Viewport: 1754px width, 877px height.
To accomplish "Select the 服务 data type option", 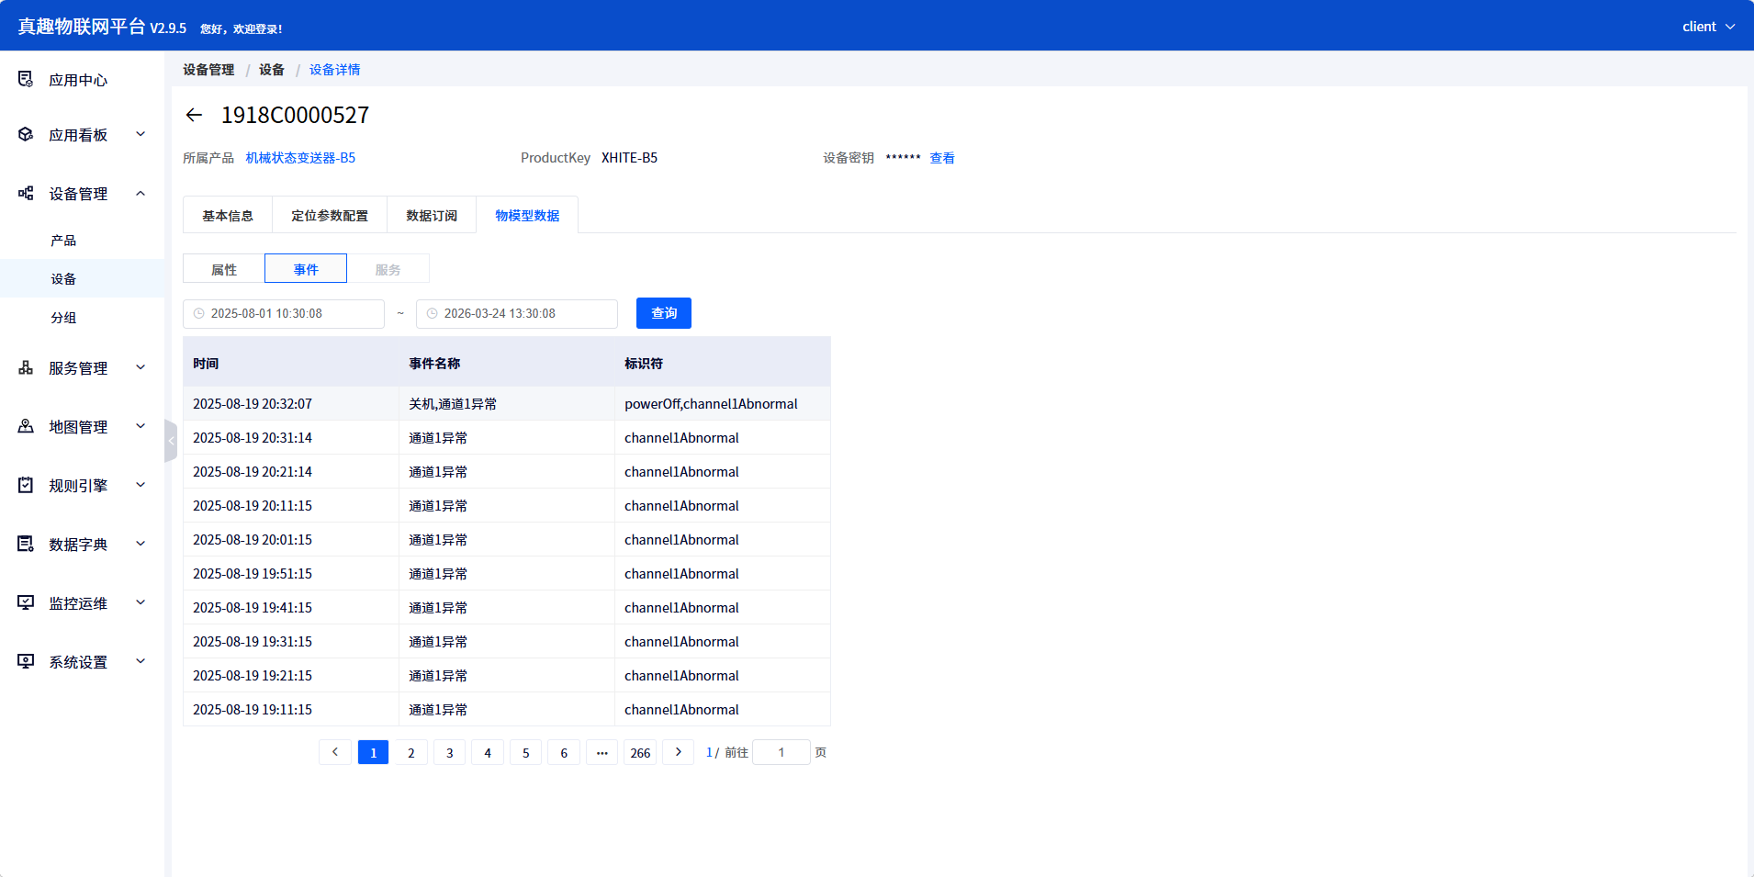I will (x=388, y=268).
